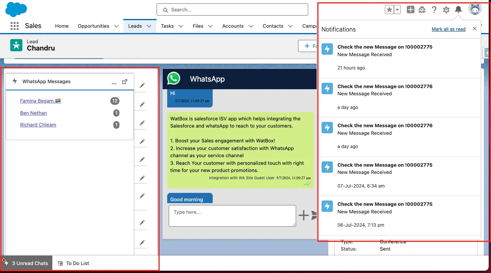Open the App Launcher grid icon

[x=14, y=26]
